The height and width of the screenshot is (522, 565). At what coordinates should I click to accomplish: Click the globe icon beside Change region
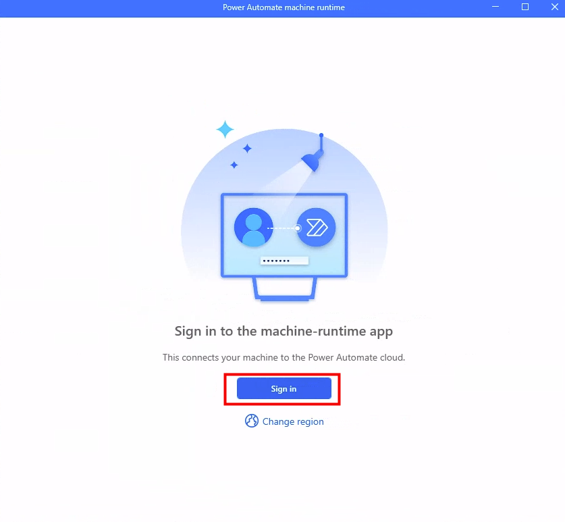click(x=252, y=421)
